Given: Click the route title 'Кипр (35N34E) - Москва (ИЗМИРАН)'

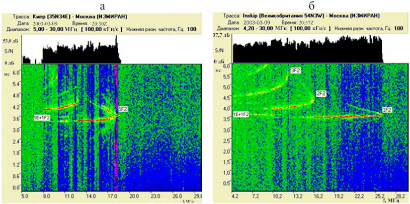Looking at the screenshot, I should coord(80,17).
